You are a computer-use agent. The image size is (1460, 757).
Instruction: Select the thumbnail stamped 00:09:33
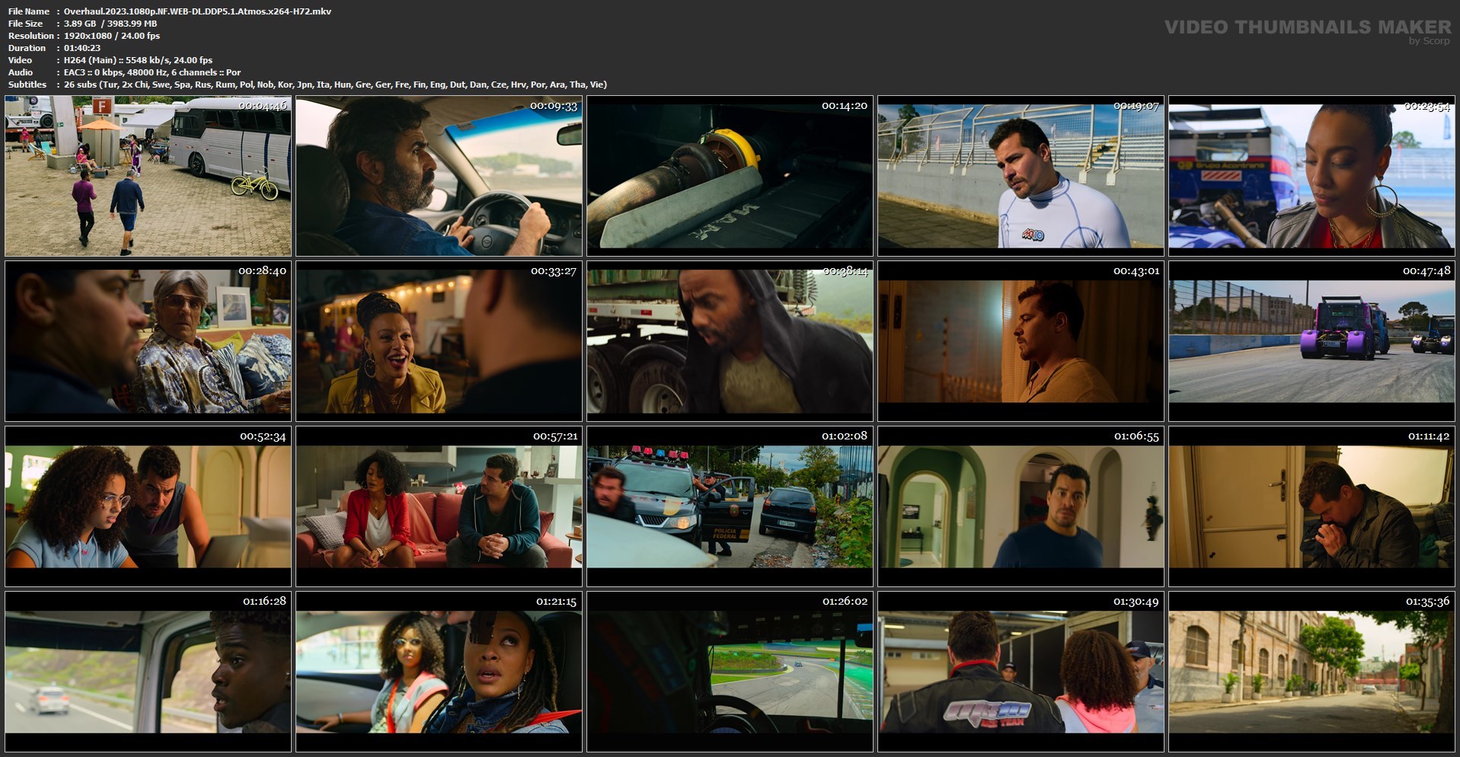coord(439,176)
